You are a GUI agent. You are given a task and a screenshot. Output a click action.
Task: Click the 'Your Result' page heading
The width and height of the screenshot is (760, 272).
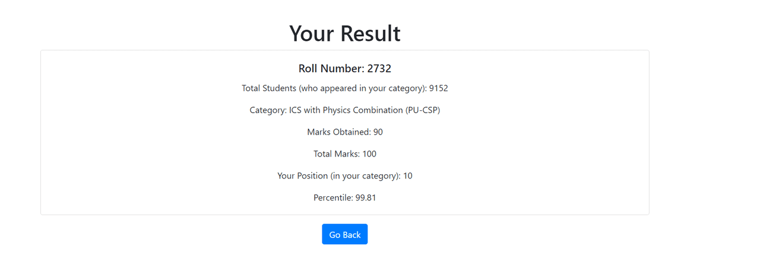pyautogui.click(x=344, y=33)
